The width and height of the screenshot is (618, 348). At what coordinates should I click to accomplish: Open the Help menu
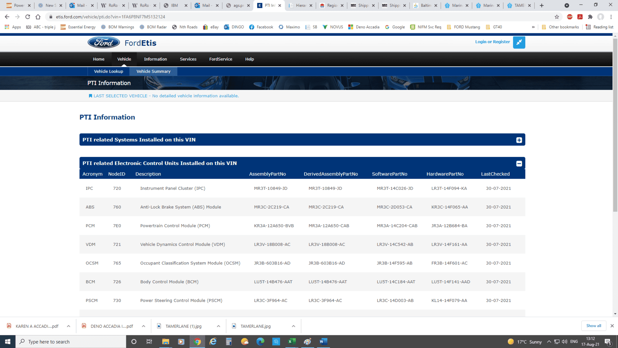(x=249, y=59)
